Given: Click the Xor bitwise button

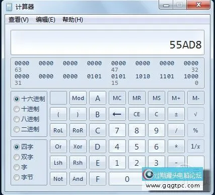Looking at the screenshot, I should [78, 147].
